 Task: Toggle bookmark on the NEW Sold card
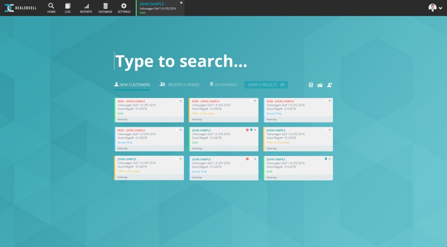177,101
